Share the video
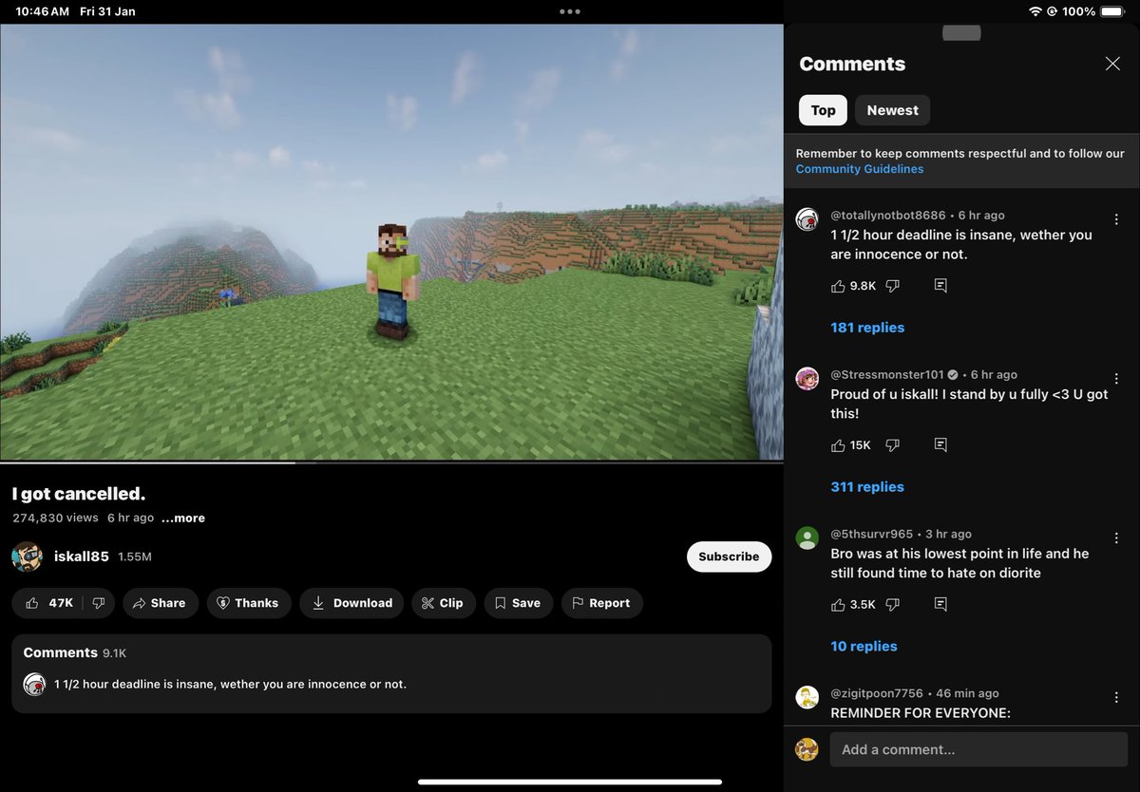This screenshot has width=1140, height=792. pos(160,603)
